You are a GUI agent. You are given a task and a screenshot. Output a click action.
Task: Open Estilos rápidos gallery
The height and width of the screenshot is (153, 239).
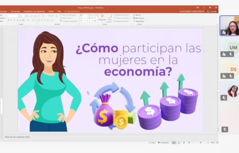click(109, 19)
